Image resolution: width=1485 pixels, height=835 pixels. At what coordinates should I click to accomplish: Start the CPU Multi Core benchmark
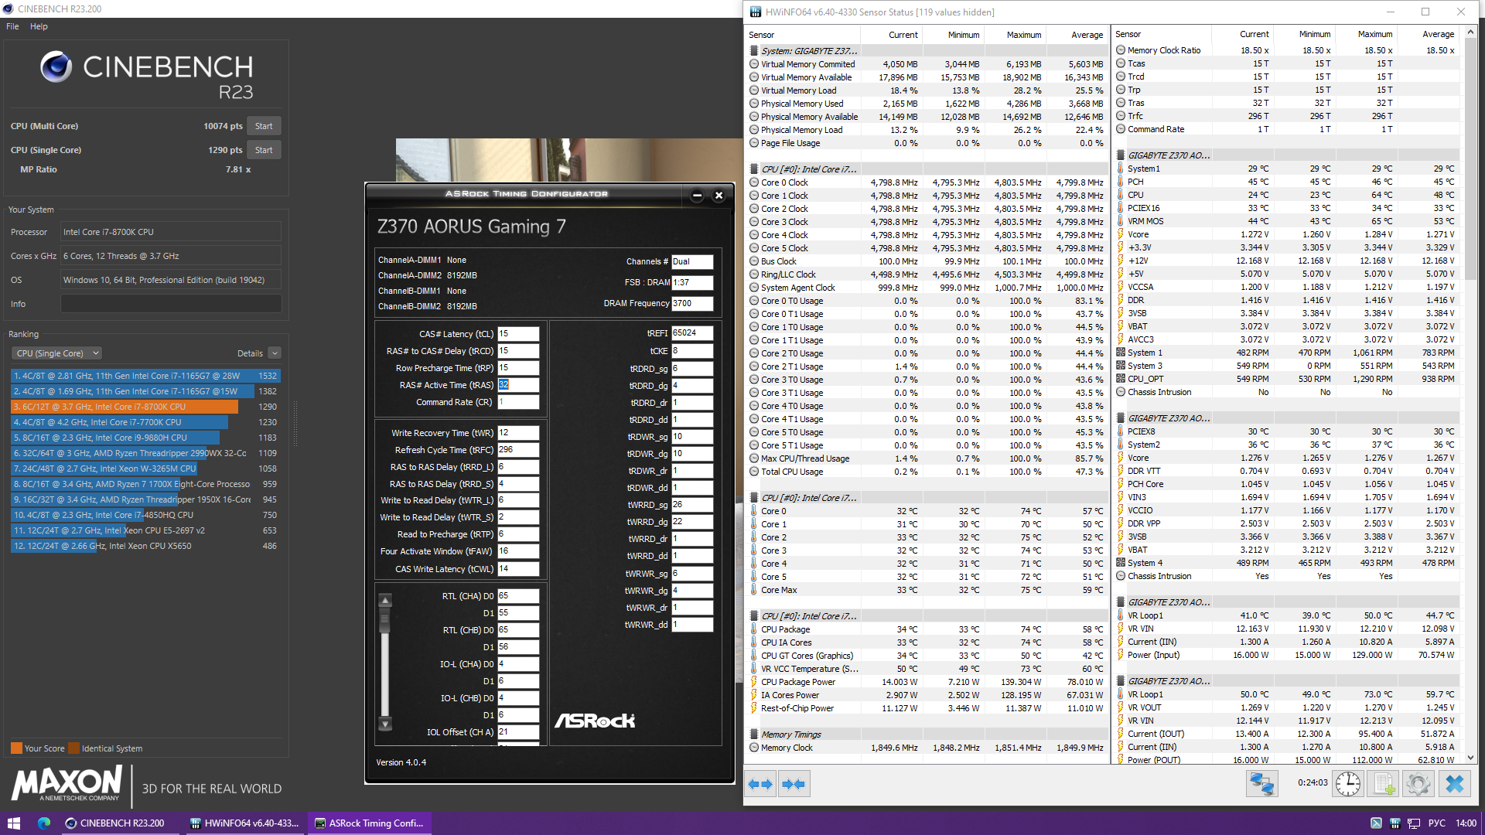pos(264,126)
